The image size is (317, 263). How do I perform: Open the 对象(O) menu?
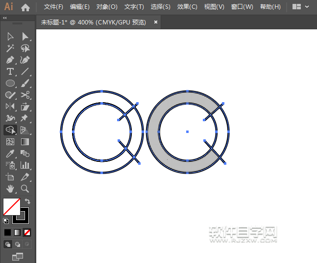pos(107,7)
